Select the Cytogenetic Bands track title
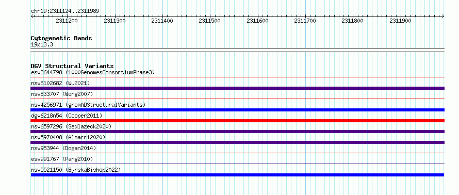Image resolution: width=459 pixels, height=195 pixels. click(61, 38)
